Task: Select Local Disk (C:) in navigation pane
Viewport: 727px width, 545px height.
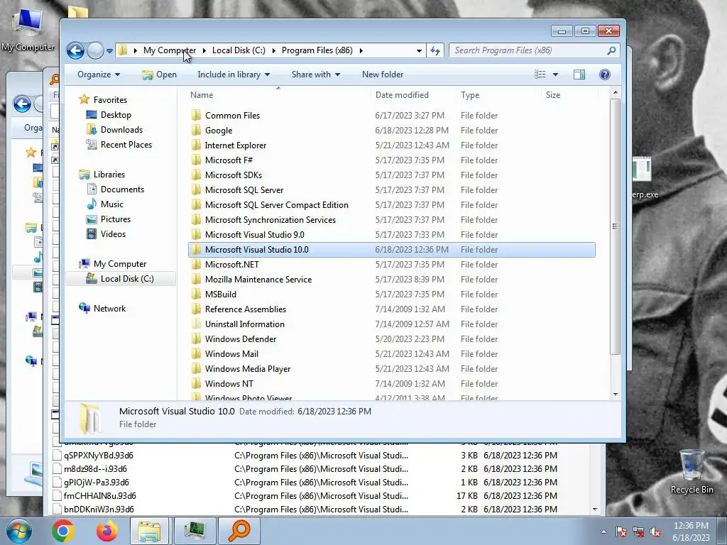Action: coord(127,278)
